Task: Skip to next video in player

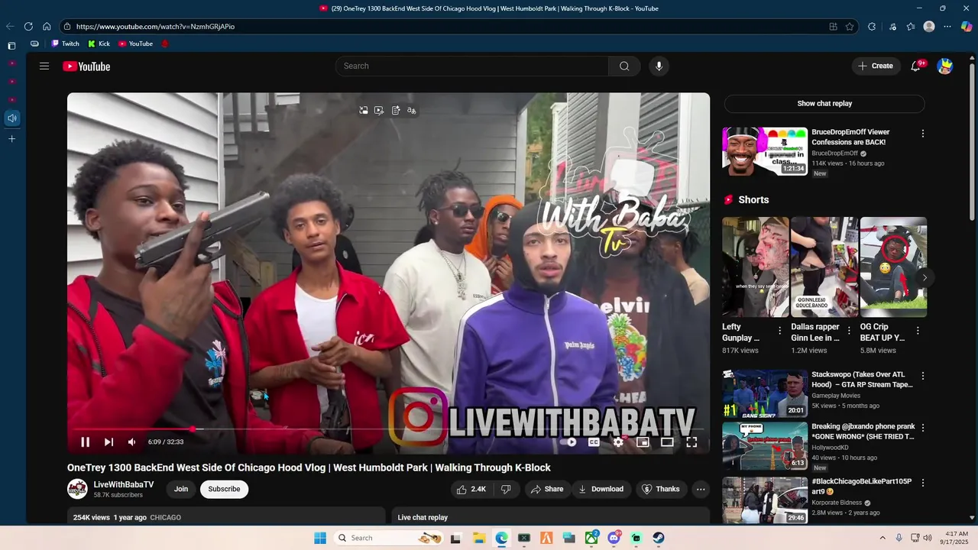Action: (x=108, y=442)
